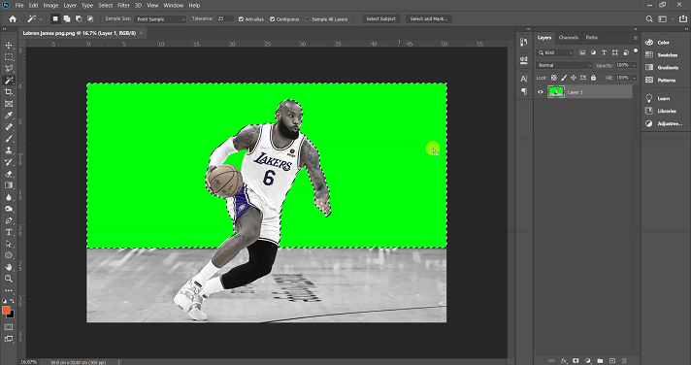Click the black background color swatch

coord(12,315)
